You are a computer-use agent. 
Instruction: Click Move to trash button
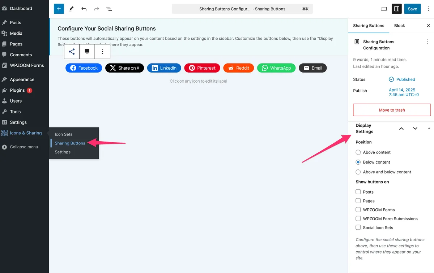(392, 110)
